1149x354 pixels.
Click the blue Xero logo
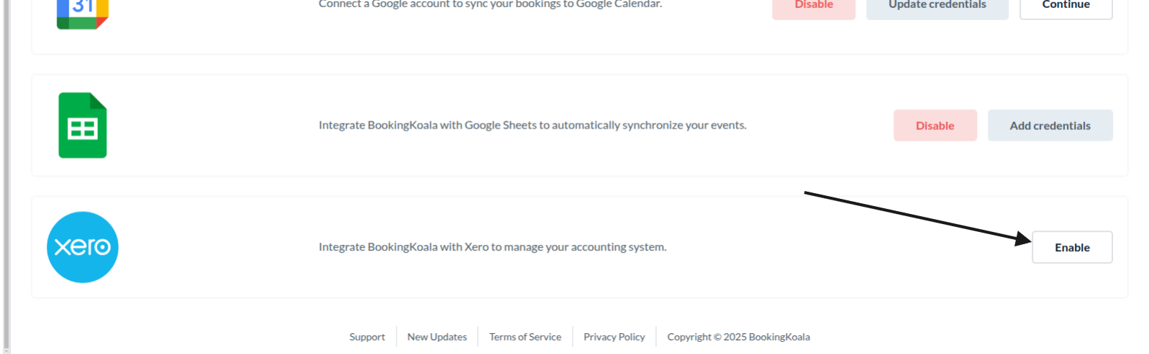pos(83,247)
